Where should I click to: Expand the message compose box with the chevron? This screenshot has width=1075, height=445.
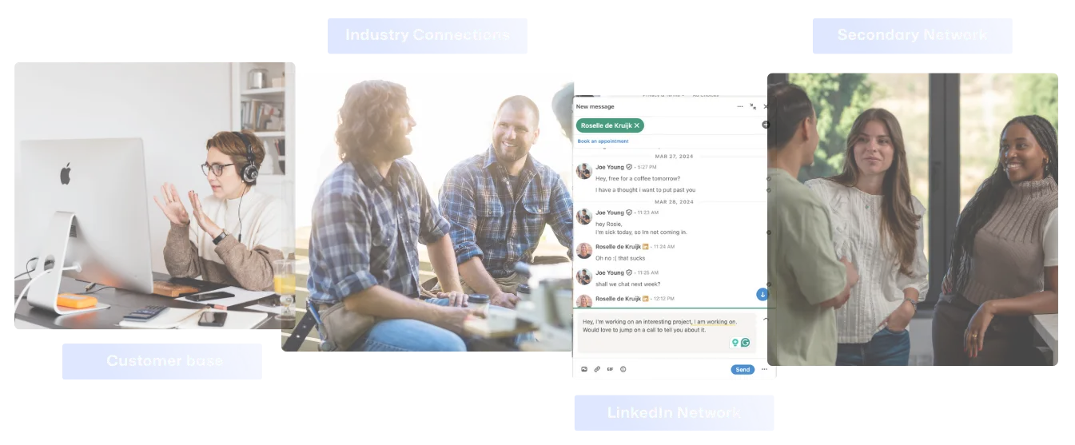coord(765,318)
